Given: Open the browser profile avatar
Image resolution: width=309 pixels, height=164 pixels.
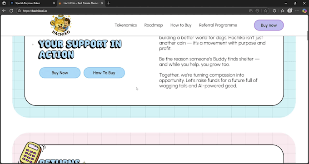Looking at the screenshot, I should (x=290, y=11).
